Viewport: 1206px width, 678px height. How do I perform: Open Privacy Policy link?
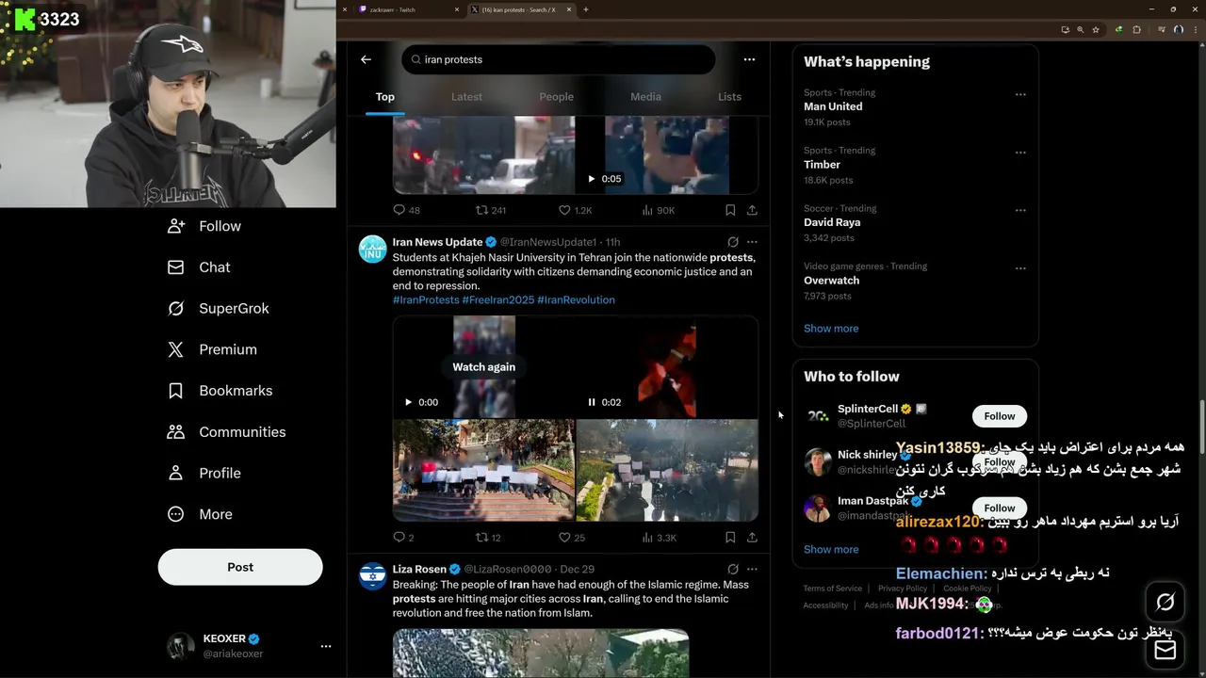[x=903, y=589]
